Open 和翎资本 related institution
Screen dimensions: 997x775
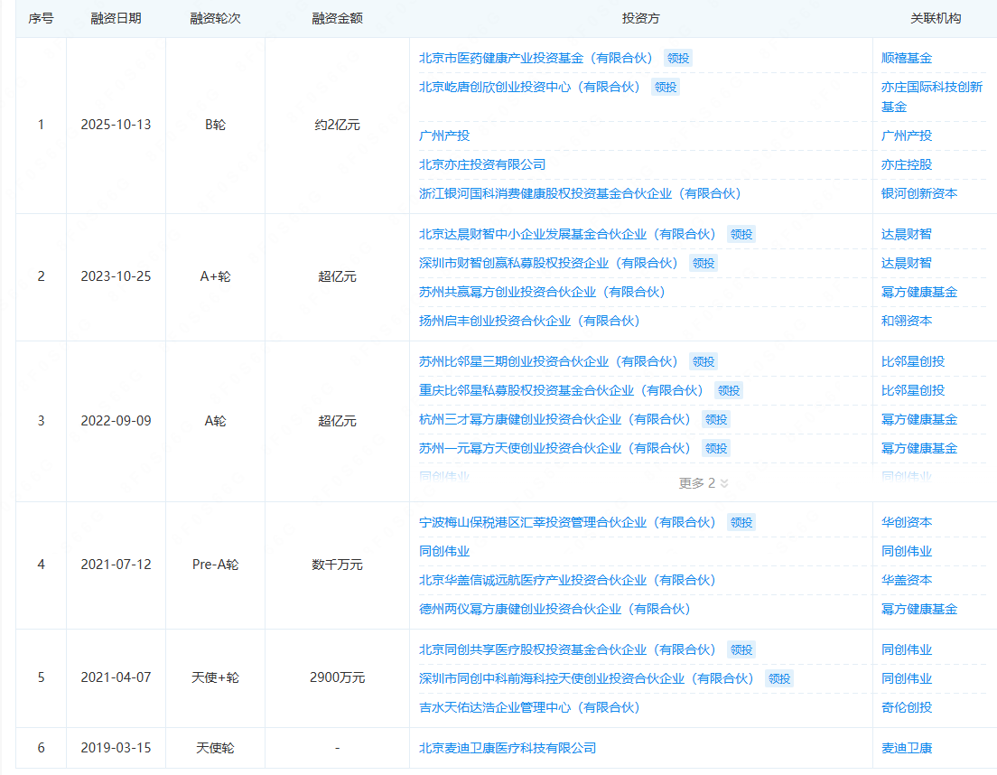point(906,321)
